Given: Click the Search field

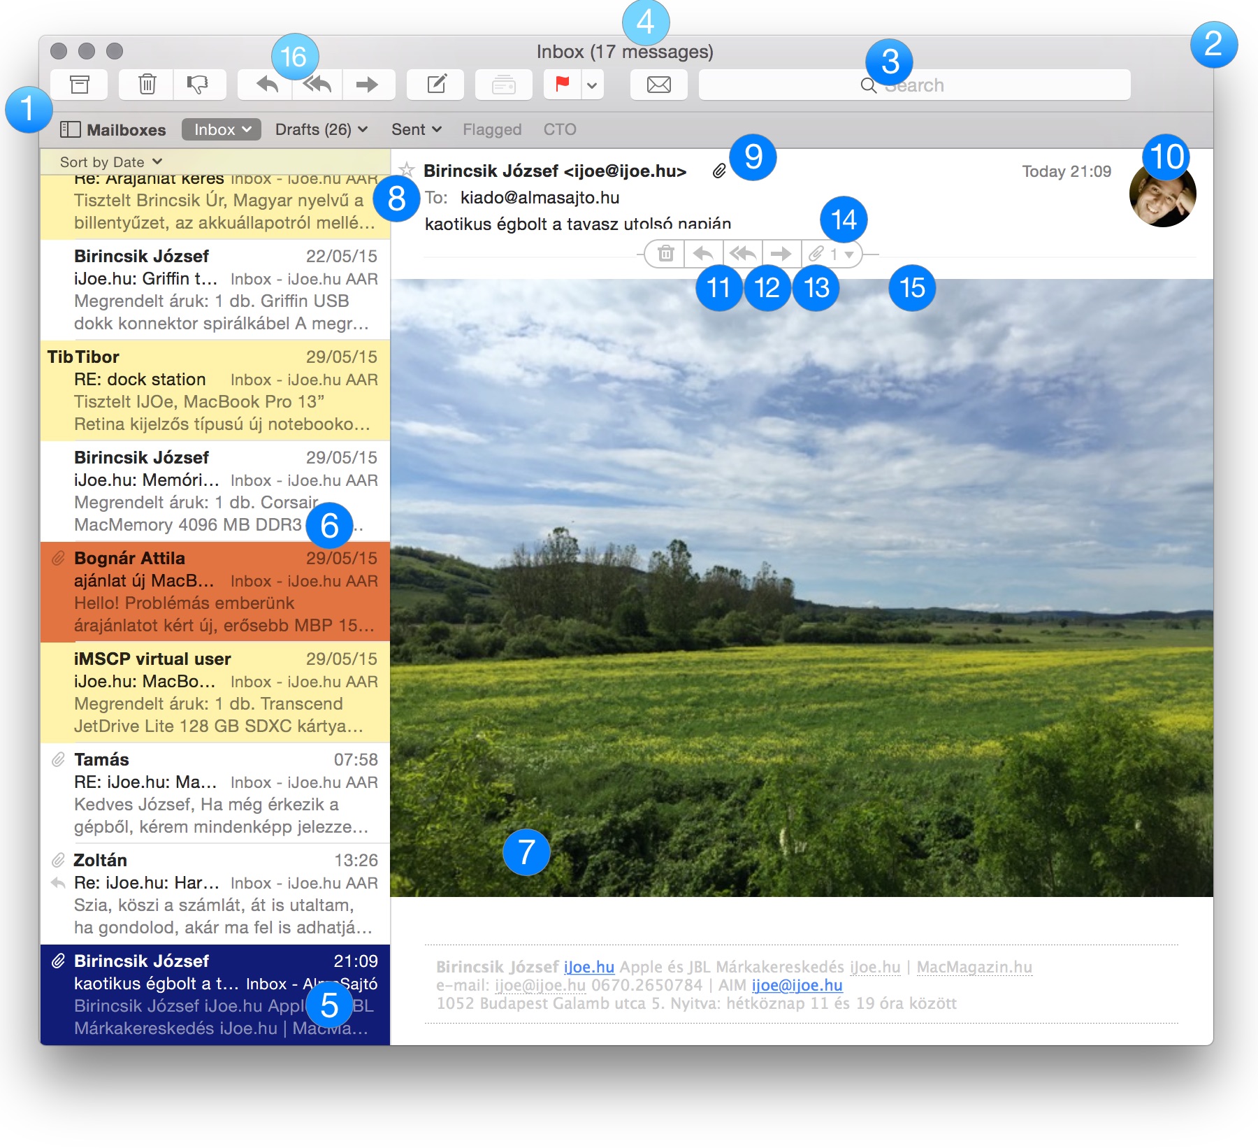Looking at the screenshot, I should point(914,85).
